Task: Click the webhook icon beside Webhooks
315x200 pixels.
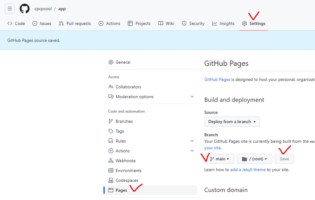Action: point(111,161)
